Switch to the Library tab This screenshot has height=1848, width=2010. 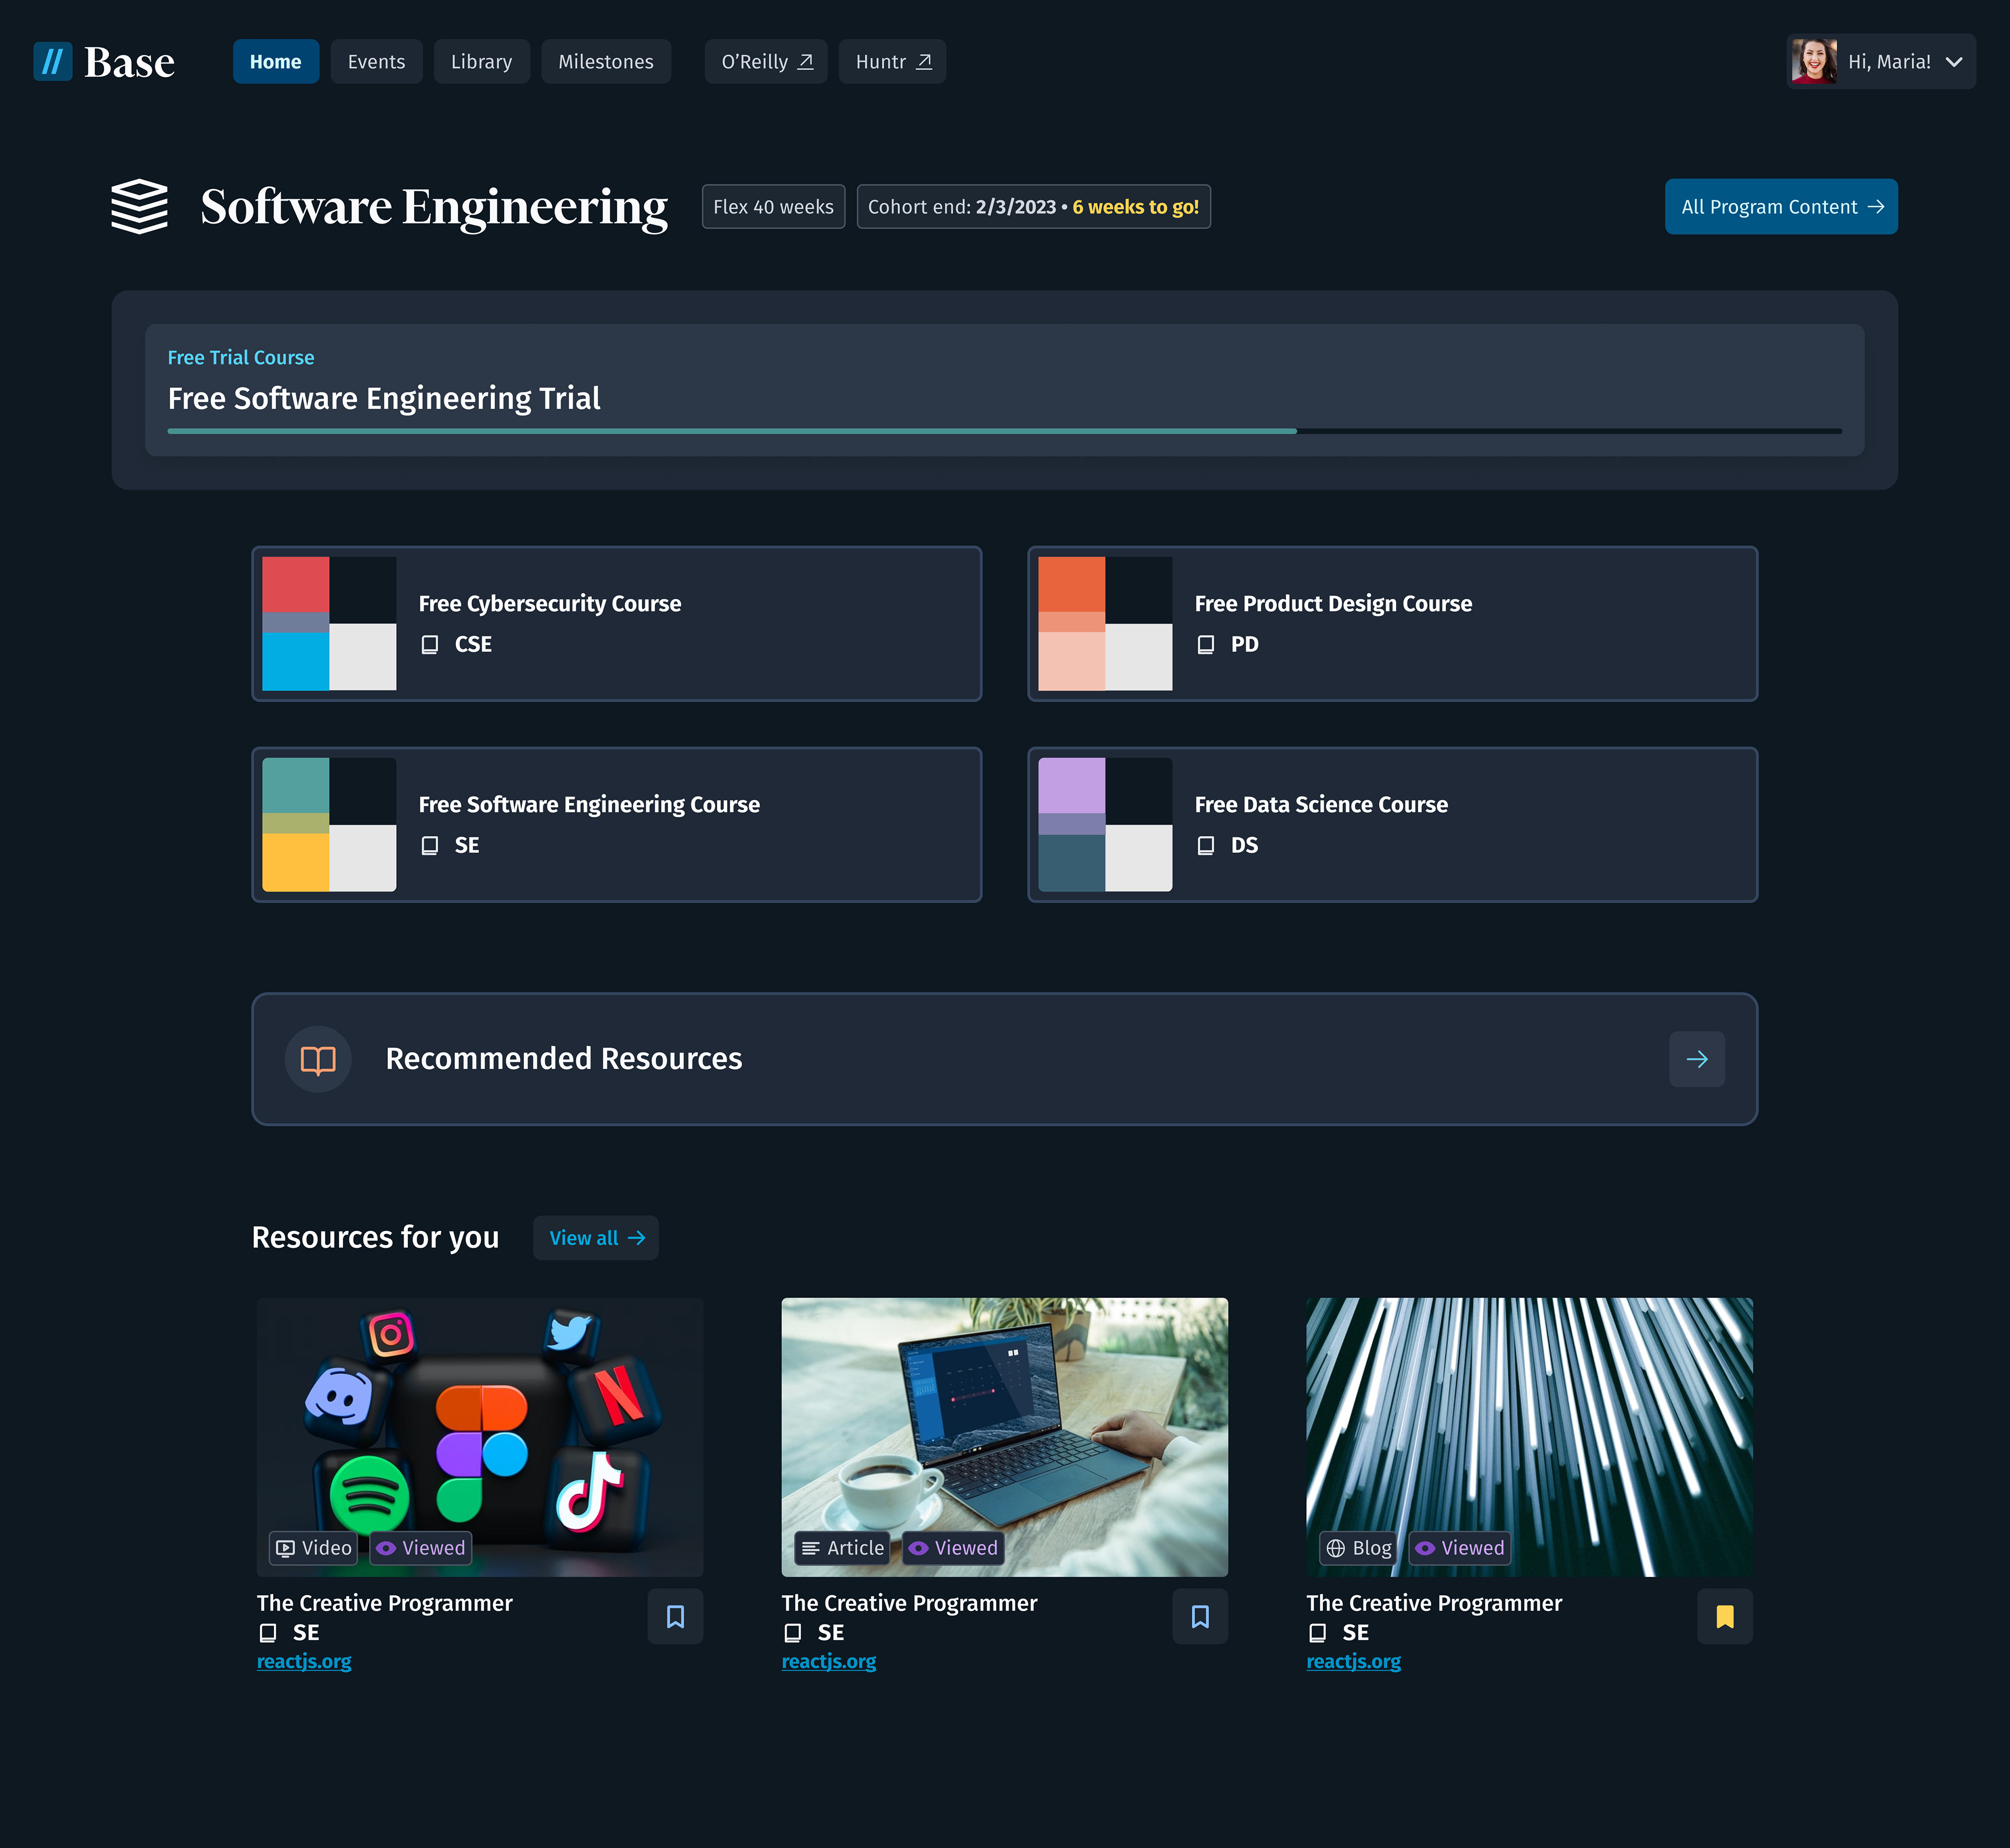coord(481,62)
